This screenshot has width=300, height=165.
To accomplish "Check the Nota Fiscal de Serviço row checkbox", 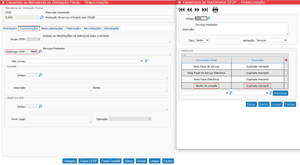I will (x=286, y=66).
